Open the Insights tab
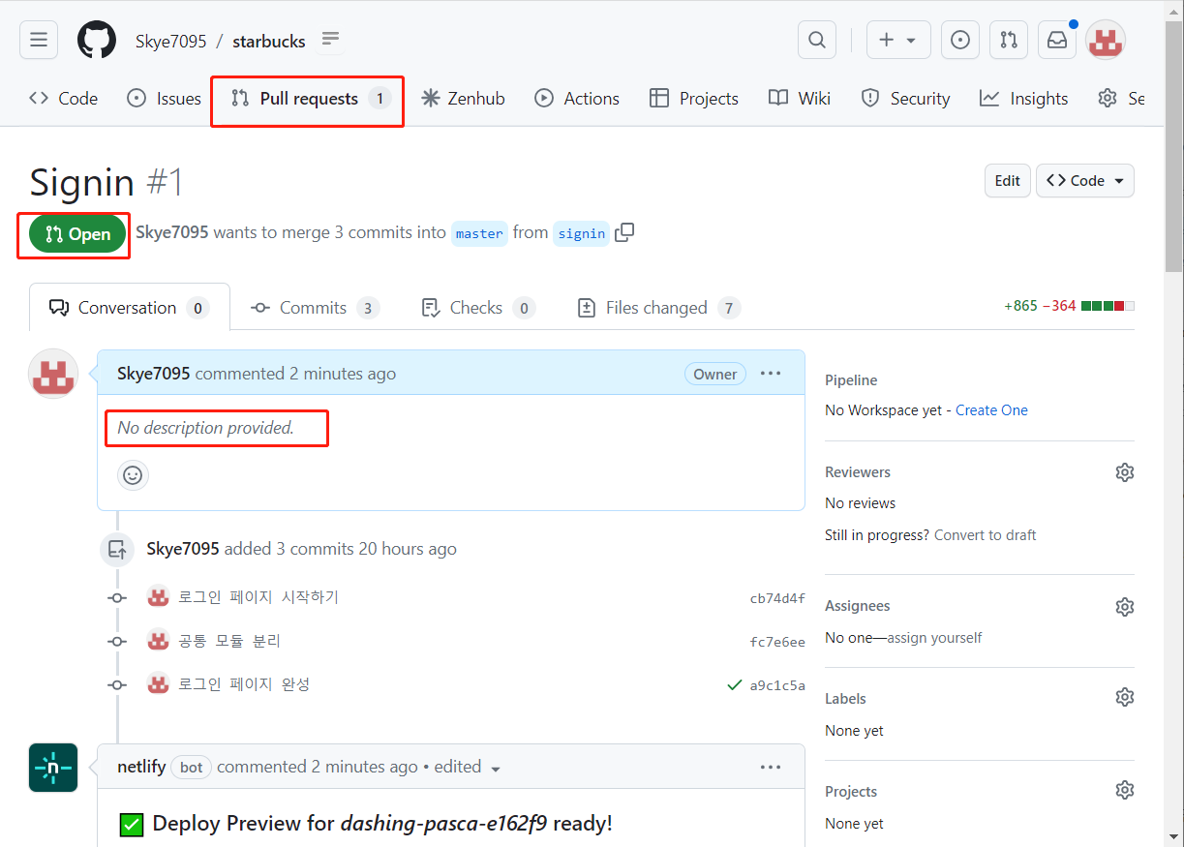1184x847 pixels. 1023,99
